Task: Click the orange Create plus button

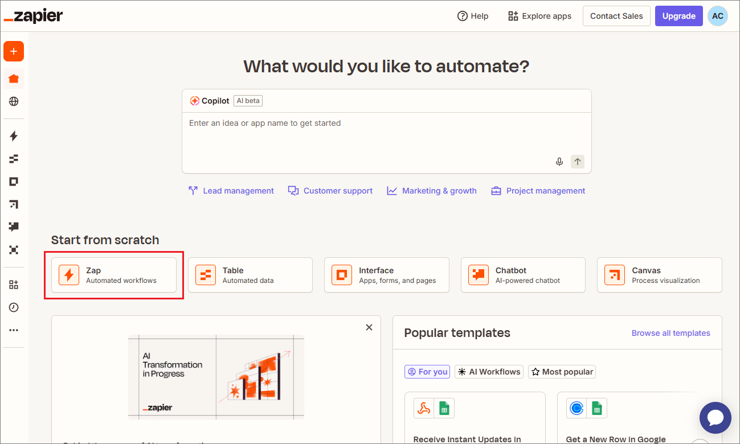Action: [14, 51]
